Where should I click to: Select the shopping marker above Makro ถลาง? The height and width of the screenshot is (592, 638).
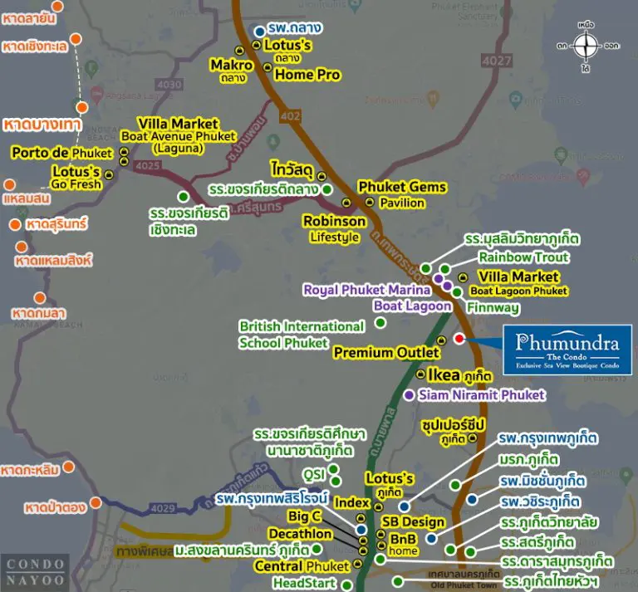(239, 51)
